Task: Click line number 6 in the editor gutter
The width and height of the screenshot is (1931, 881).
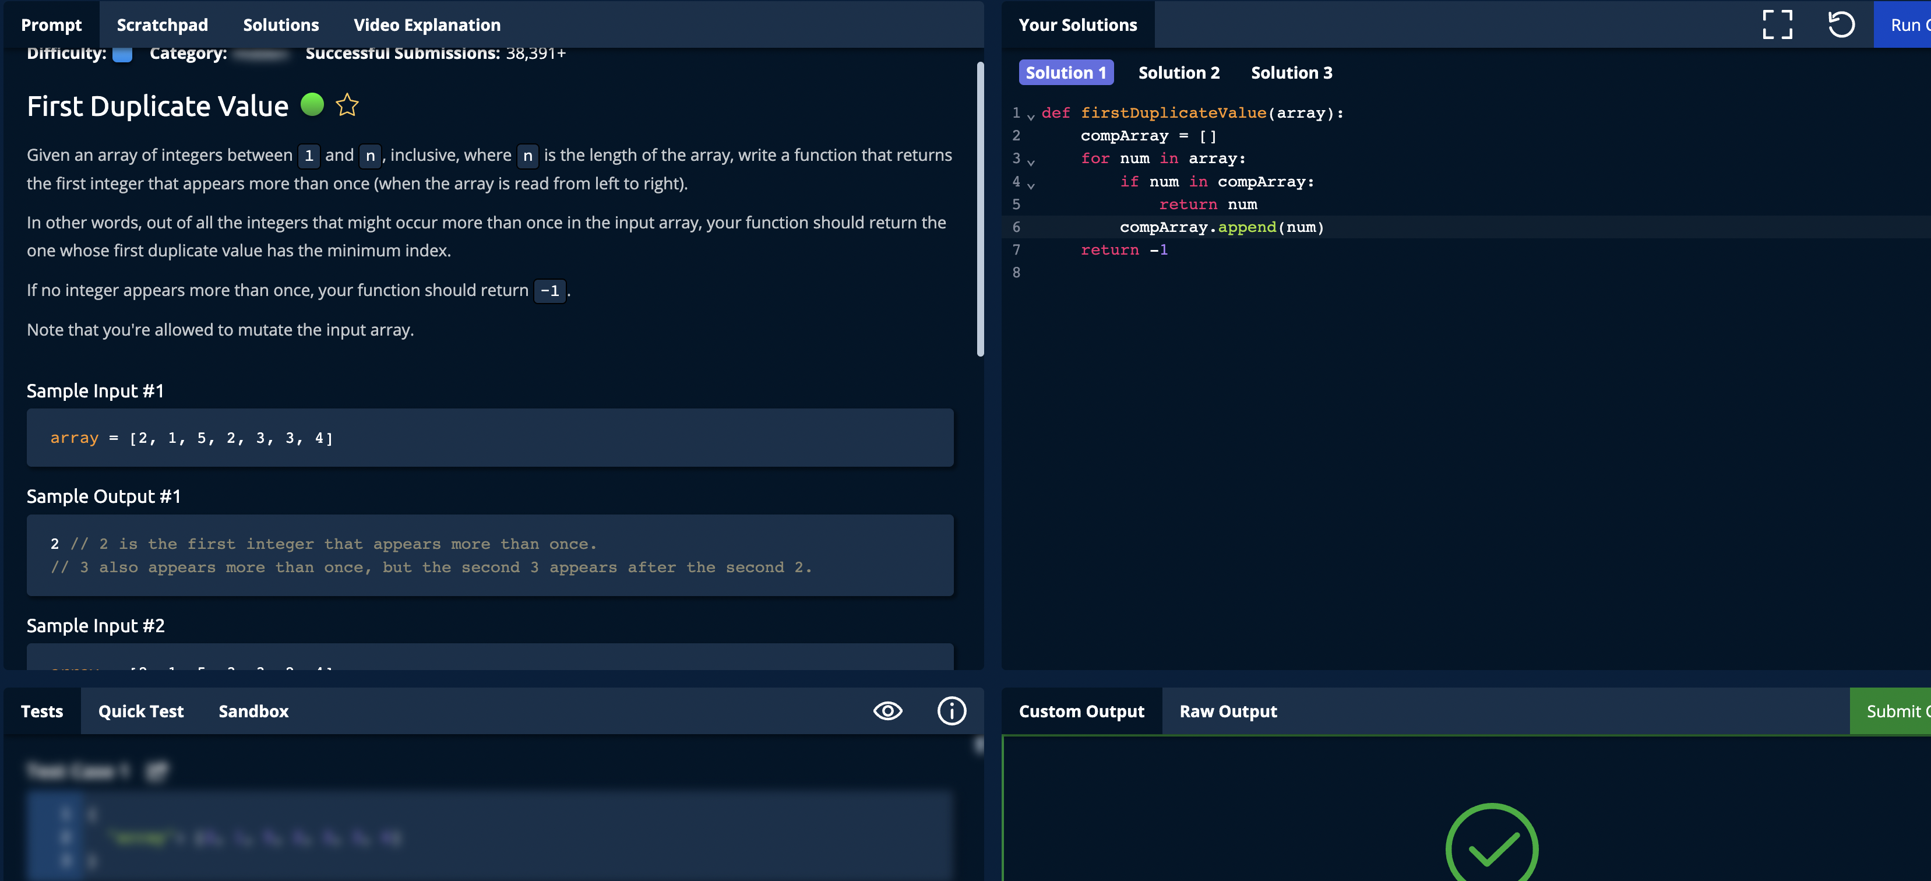Action: (x=1016, y=227)
